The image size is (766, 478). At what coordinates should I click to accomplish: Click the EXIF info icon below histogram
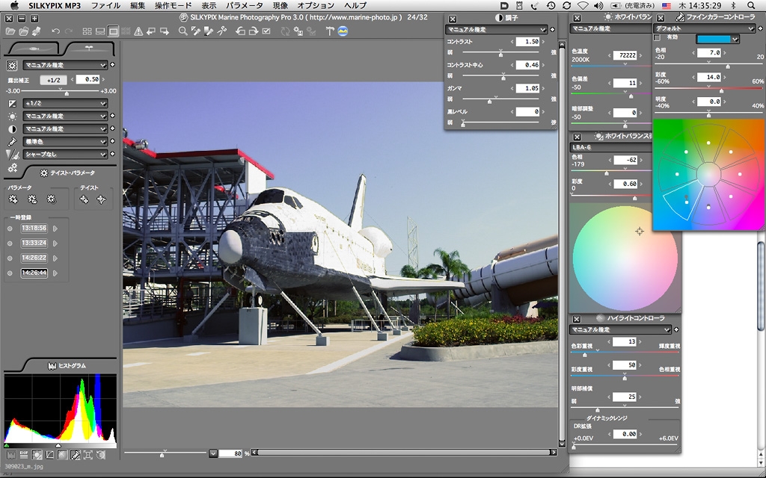(x=24, y=454)
